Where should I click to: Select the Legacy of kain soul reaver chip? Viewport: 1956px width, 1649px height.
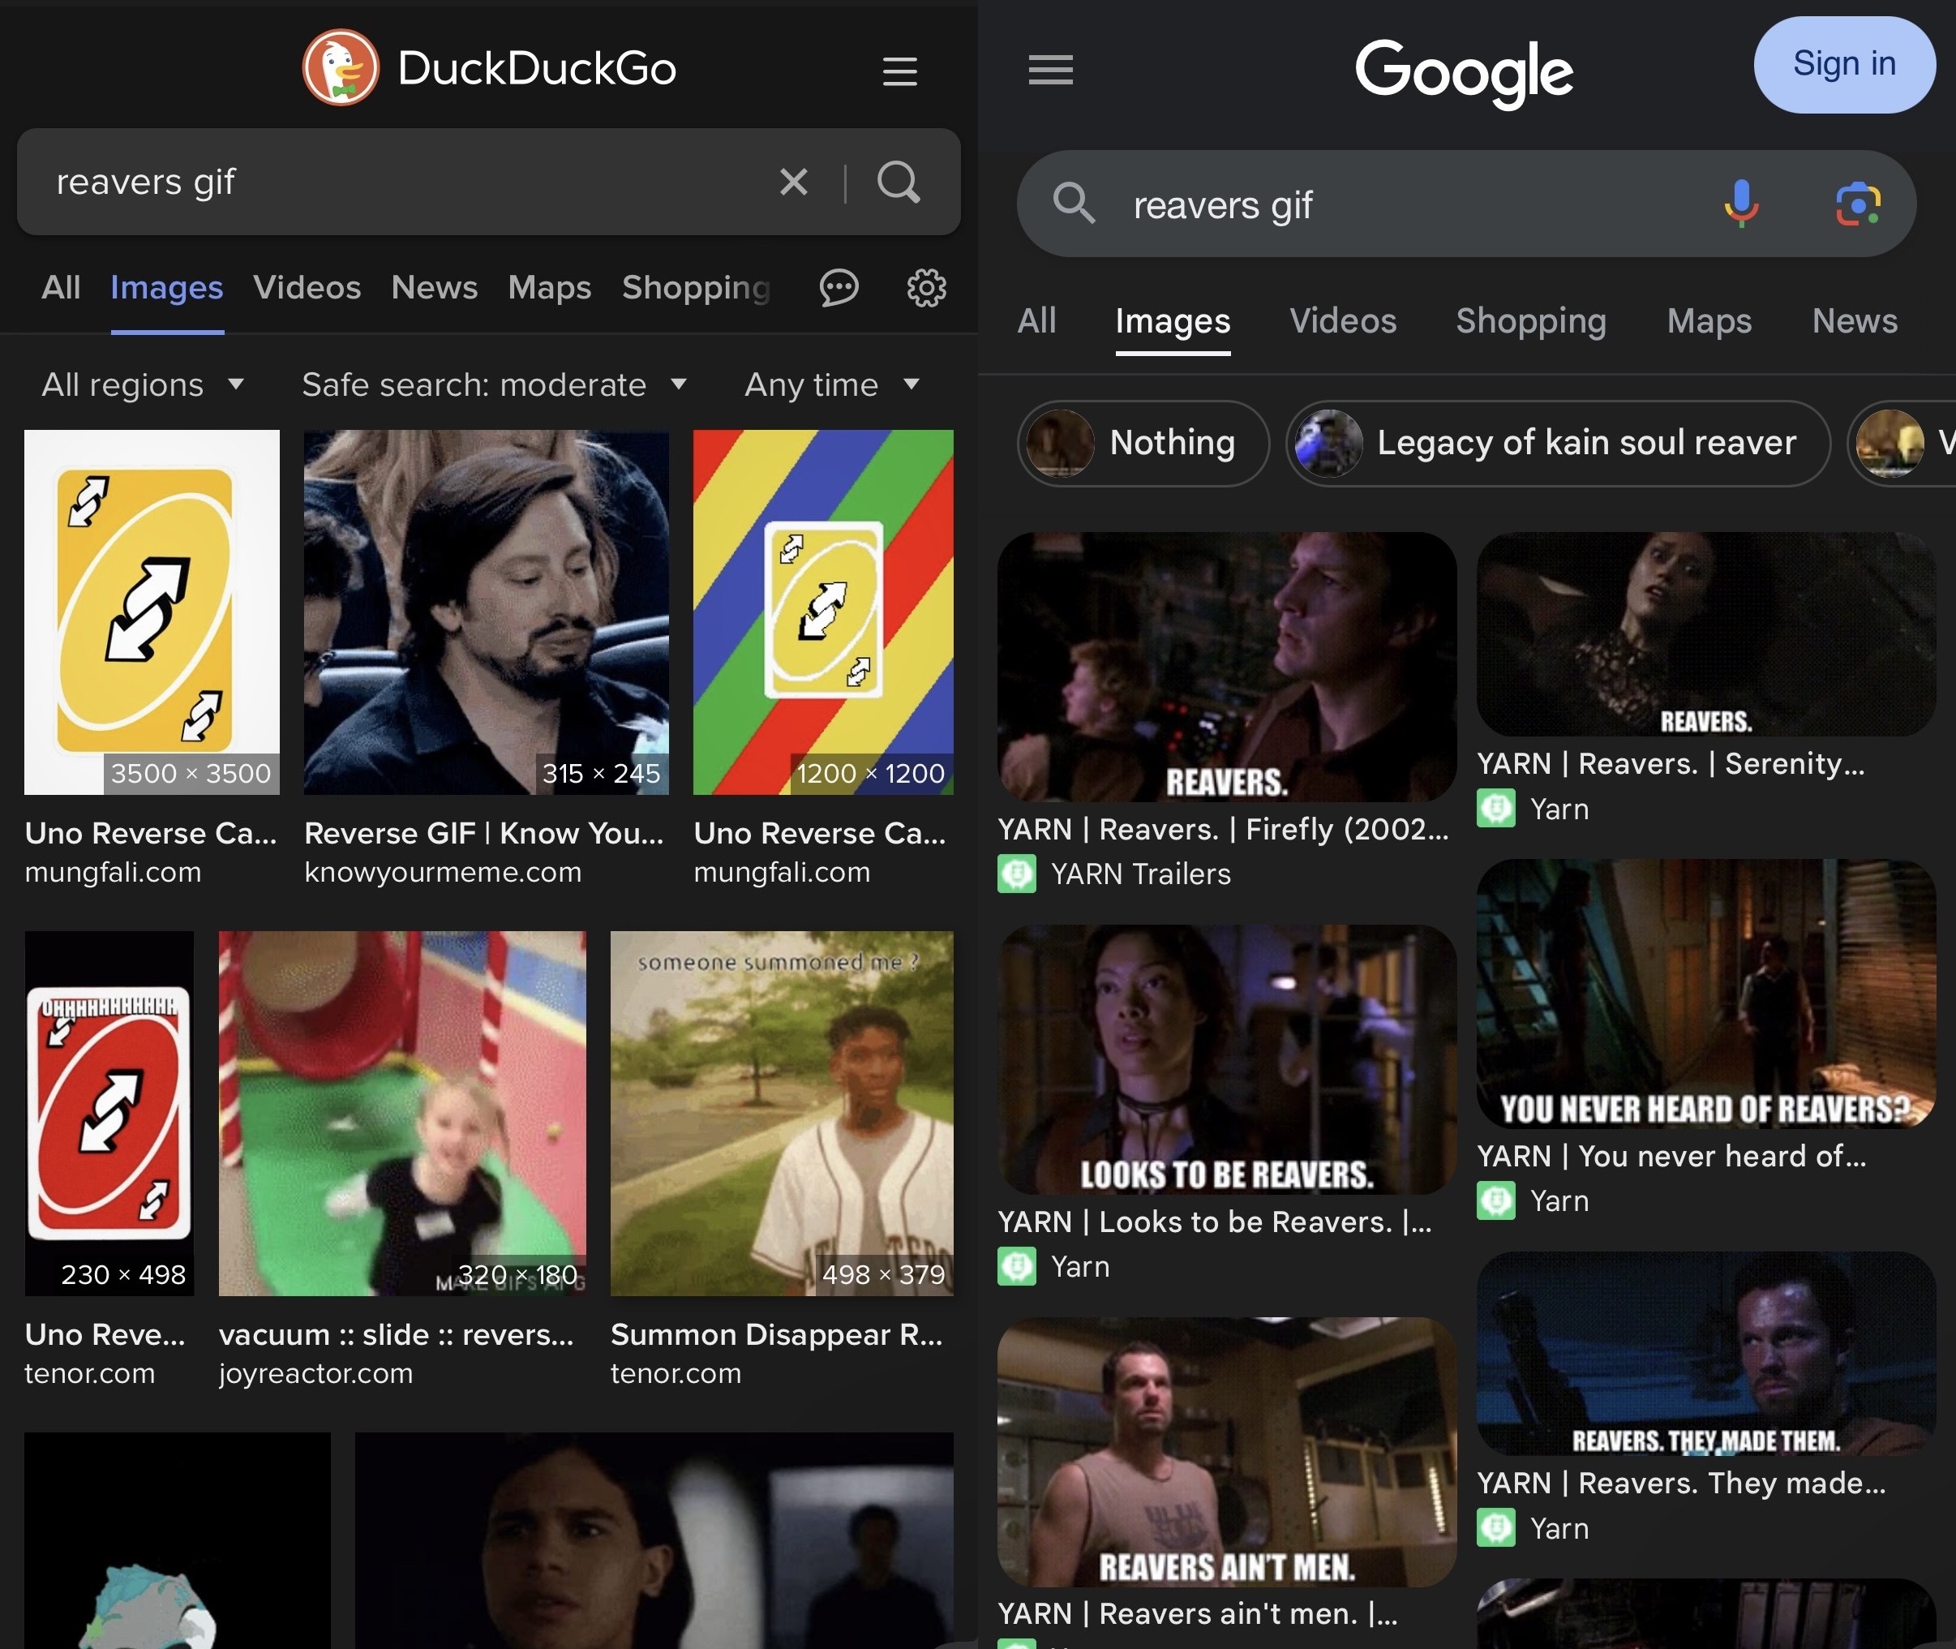point(1557,443)
